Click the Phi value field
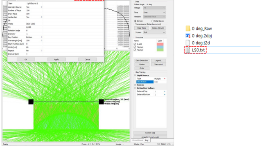262x147 pixels. coord(34,27)
